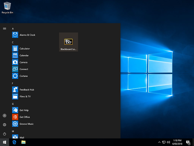The width and height of the screenshot is (194, 146).
Task: Click the Power button in Start menu
Action: (5, 134)
